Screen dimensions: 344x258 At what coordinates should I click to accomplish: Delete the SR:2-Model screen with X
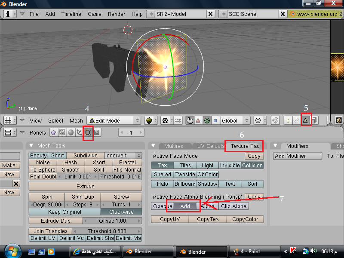pos(210,14)
